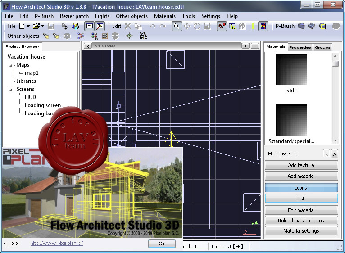This screenshot has height=253, width=345.
Task: Click the checkerboard texture icon
Action: click(x=105, y=36)
